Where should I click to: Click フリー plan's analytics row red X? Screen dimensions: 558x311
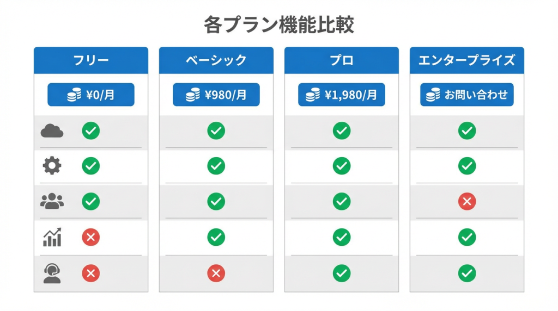[91, 237]
